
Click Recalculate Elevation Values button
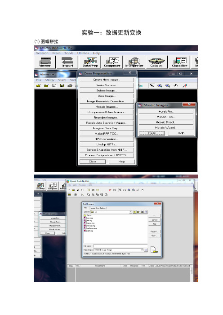coord(107,123)
